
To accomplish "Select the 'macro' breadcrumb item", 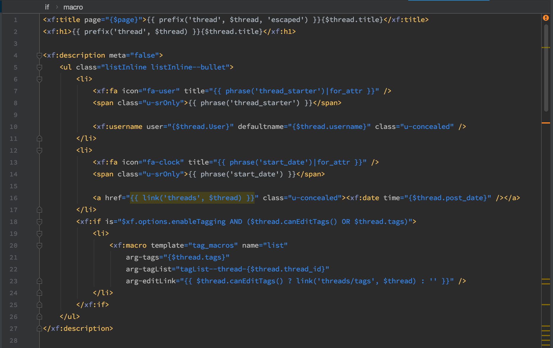I will [x=73, y=7].
